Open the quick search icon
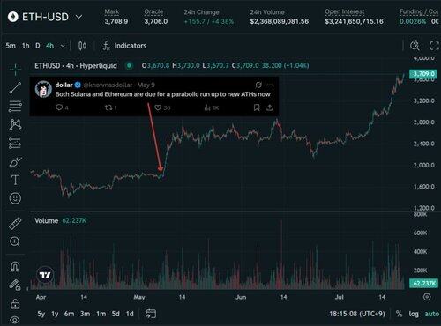Viewport: 441px width, 326px height. [x=415, y=46]
